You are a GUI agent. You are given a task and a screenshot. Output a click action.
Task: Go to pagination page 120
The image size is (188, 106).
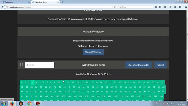click(x=161, y=96)
